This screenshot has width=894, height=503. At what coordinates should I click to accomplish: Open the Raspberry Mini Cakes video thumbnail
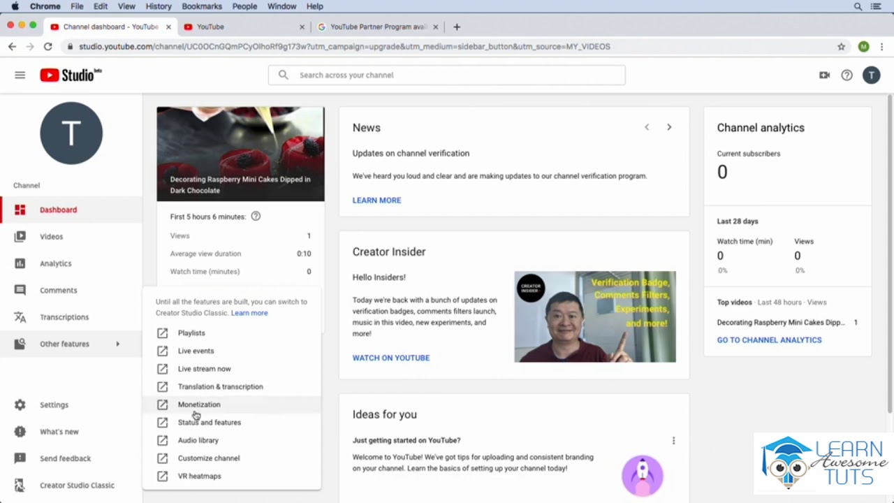[240, 154]
